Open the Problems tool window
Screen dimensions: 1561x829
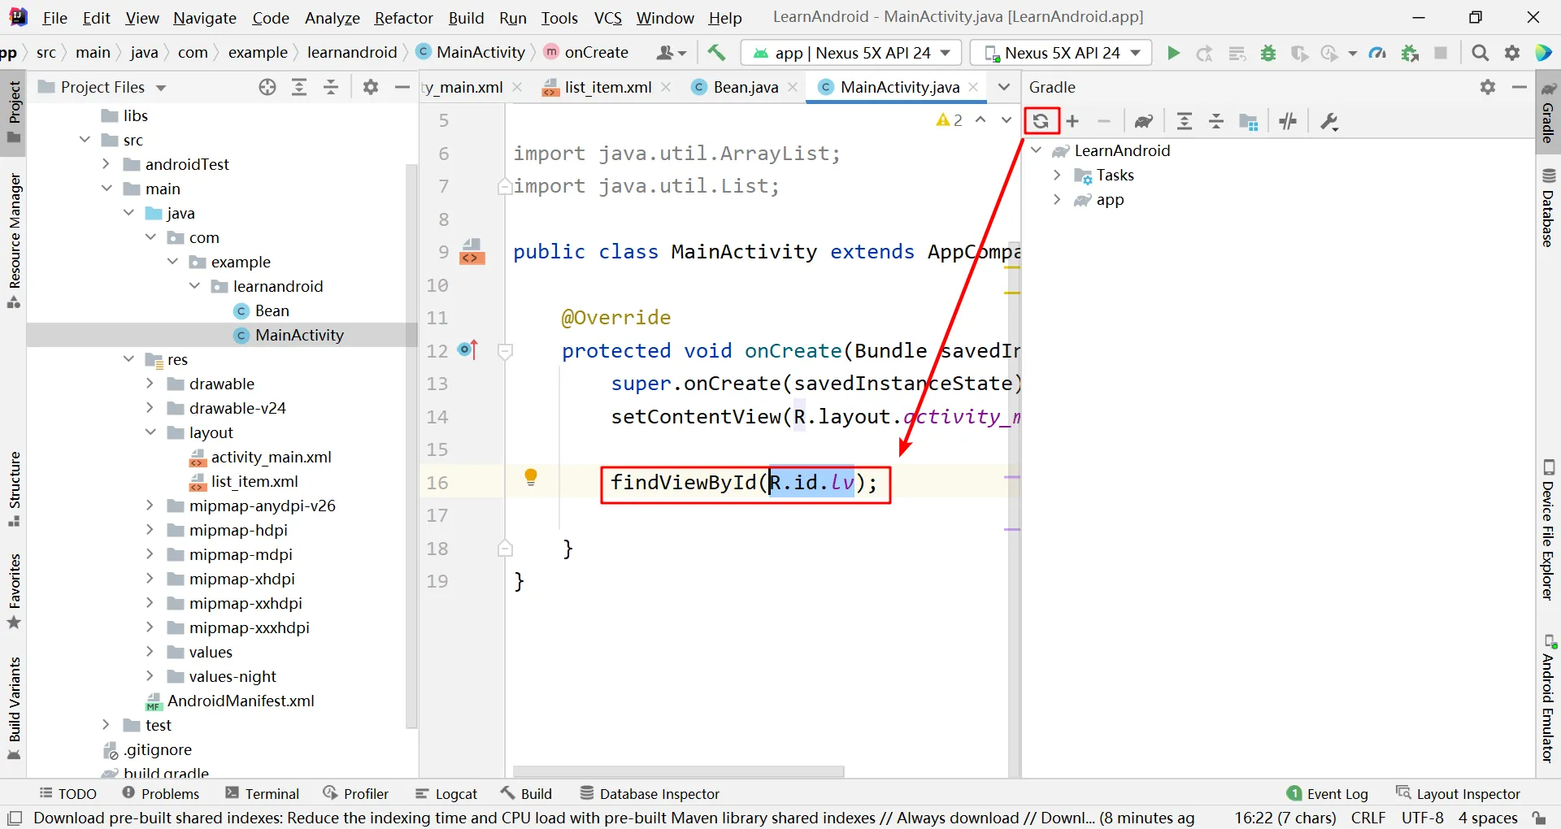click(x=161, y=793)
